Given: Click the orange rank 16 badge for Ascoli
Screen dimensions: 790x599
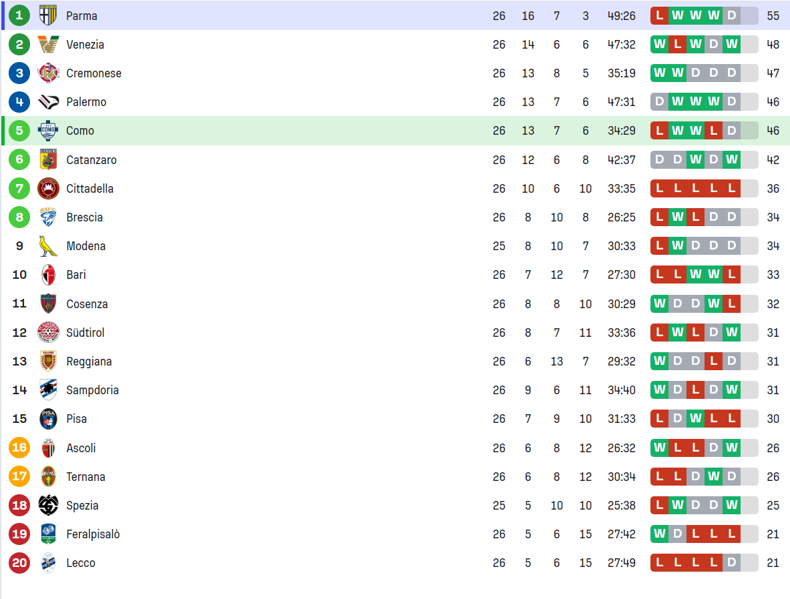Looking at the screenshot, I should click(x=19, y=448).
